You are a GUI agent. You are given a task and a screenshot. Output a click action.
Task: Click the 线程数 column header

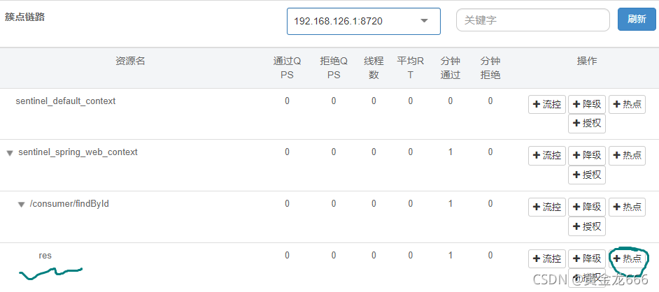coord(374,68)
